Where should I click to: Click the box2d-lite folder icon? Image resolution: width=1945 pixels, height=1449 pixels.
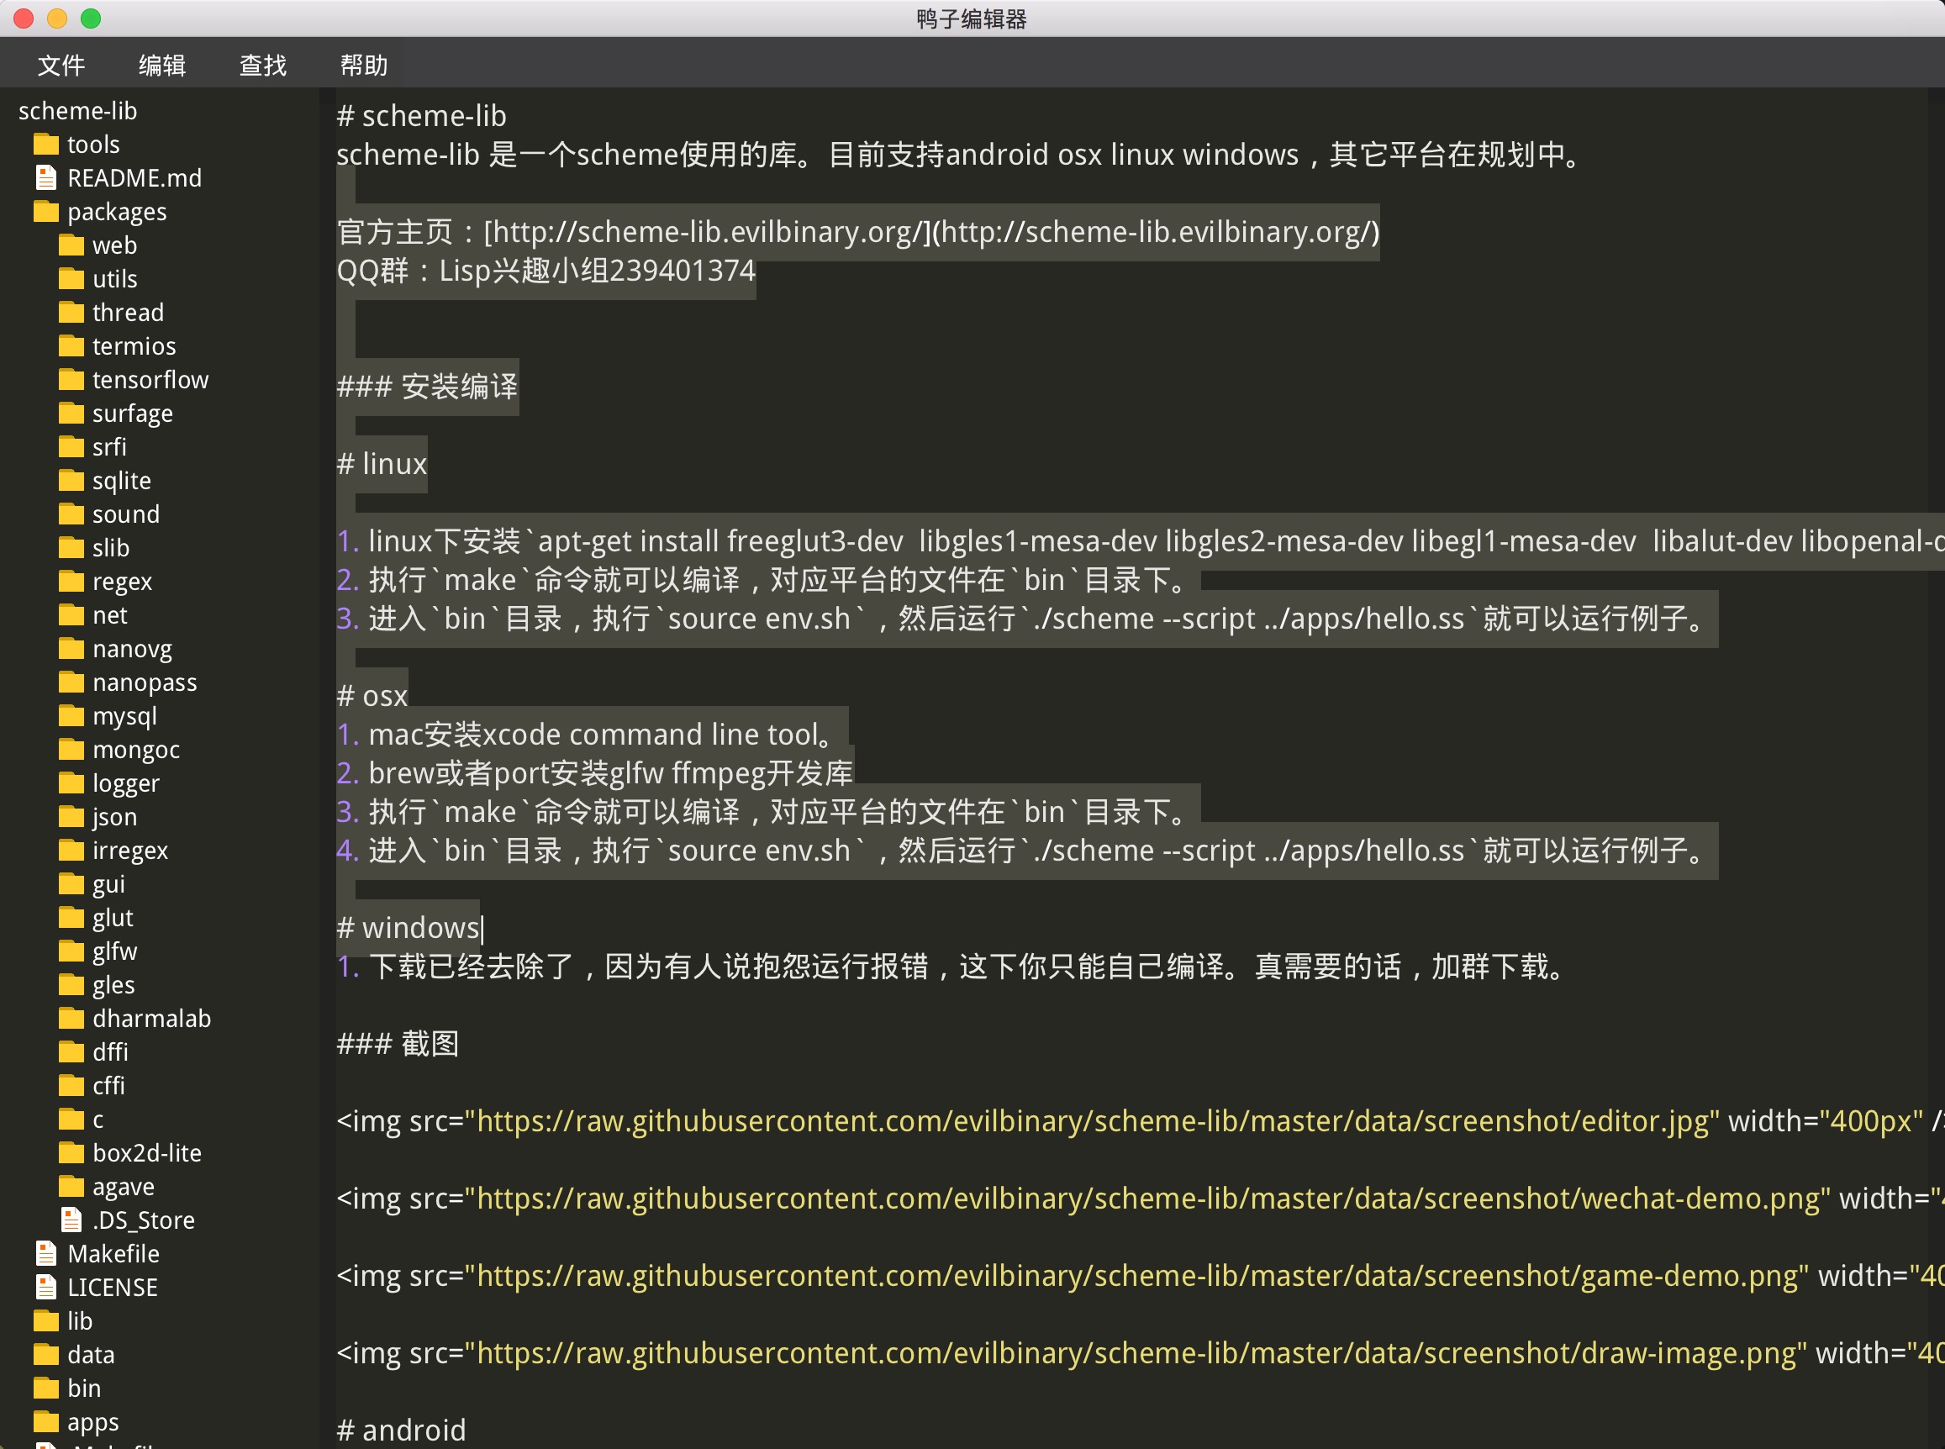coord(71,1152)
